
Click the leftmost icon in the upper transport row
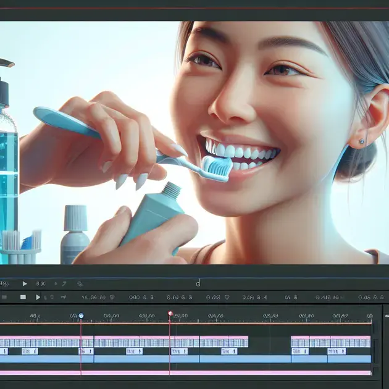5,283
